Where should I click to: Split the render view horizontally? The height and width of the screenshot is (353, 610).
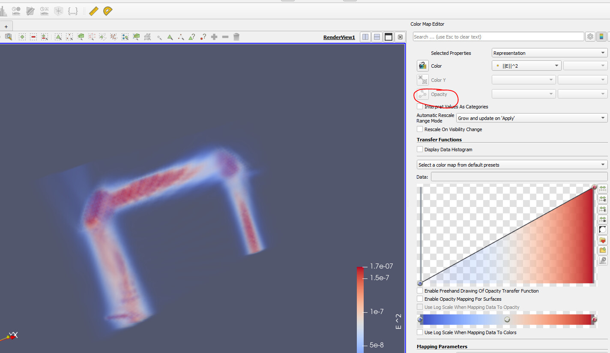tap(365, 37)
